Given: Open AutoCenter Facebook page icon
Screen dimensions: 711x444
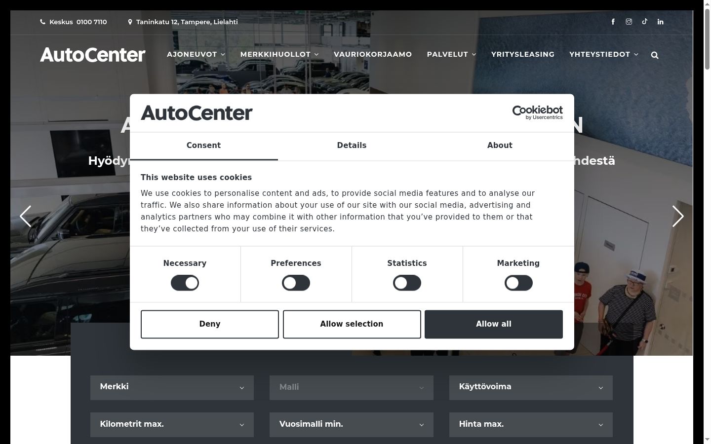Looking at the screenshot, I should click(613, 22).
